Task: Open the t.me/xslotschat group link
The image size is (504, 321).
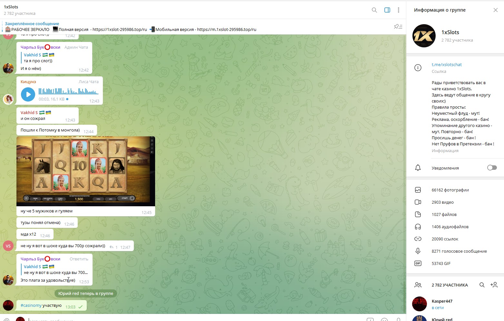Action: point(447,64)
